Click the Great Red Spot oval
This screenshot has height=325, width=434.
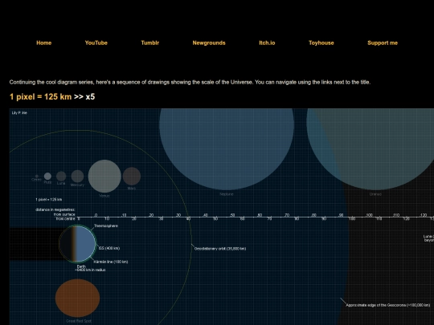77,298
